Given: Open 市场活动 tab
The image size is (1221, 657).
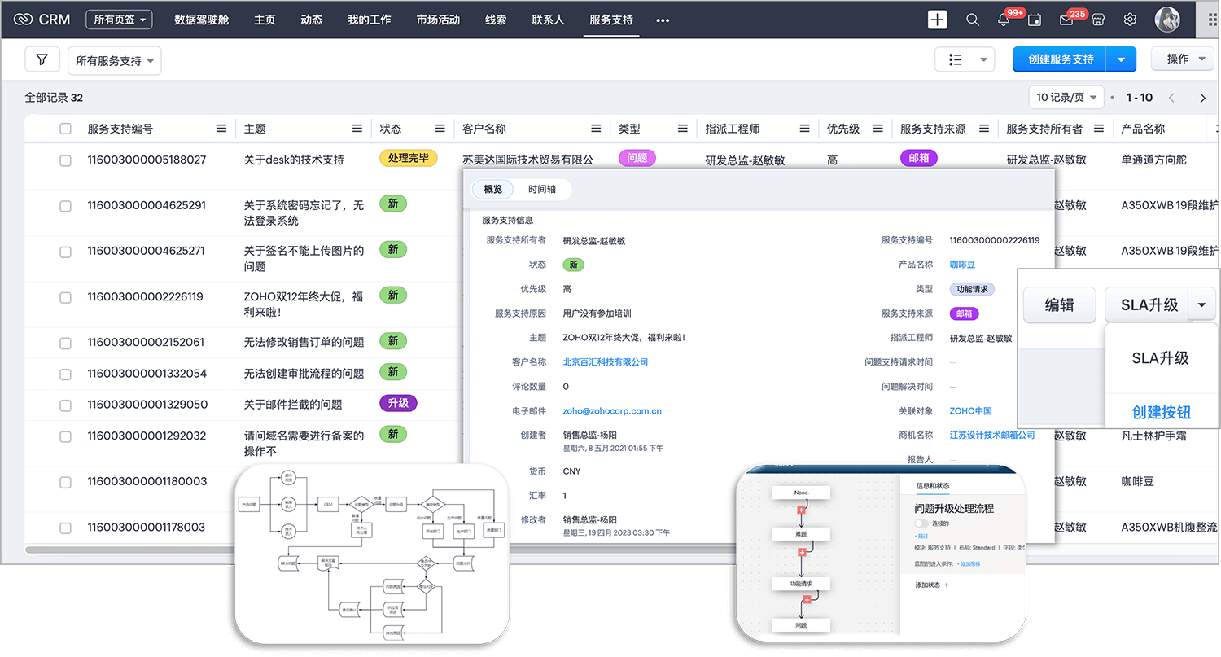Looking at the screenshot, I should pos(438,20).
